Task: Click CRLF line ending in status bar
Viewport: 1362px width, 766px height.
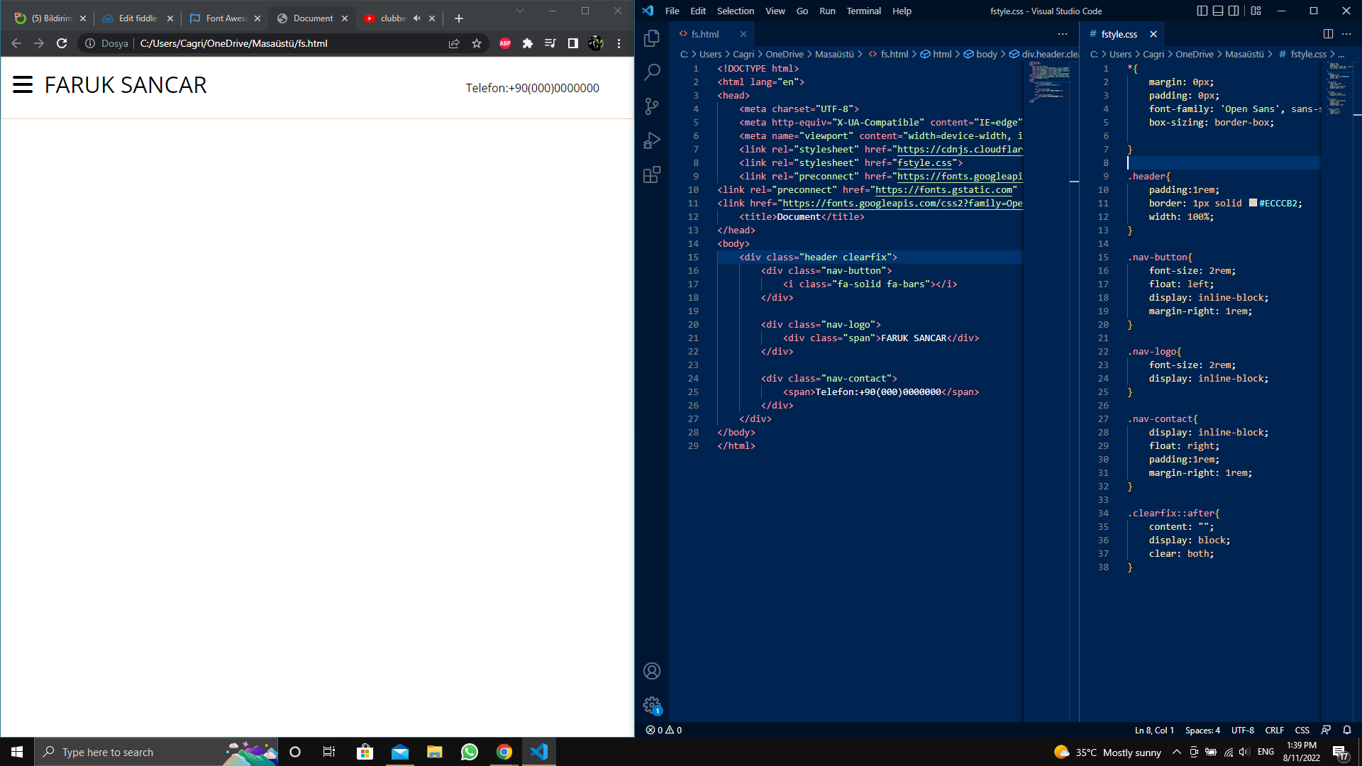Action: pyautogui.click(x=1274, y=730)
